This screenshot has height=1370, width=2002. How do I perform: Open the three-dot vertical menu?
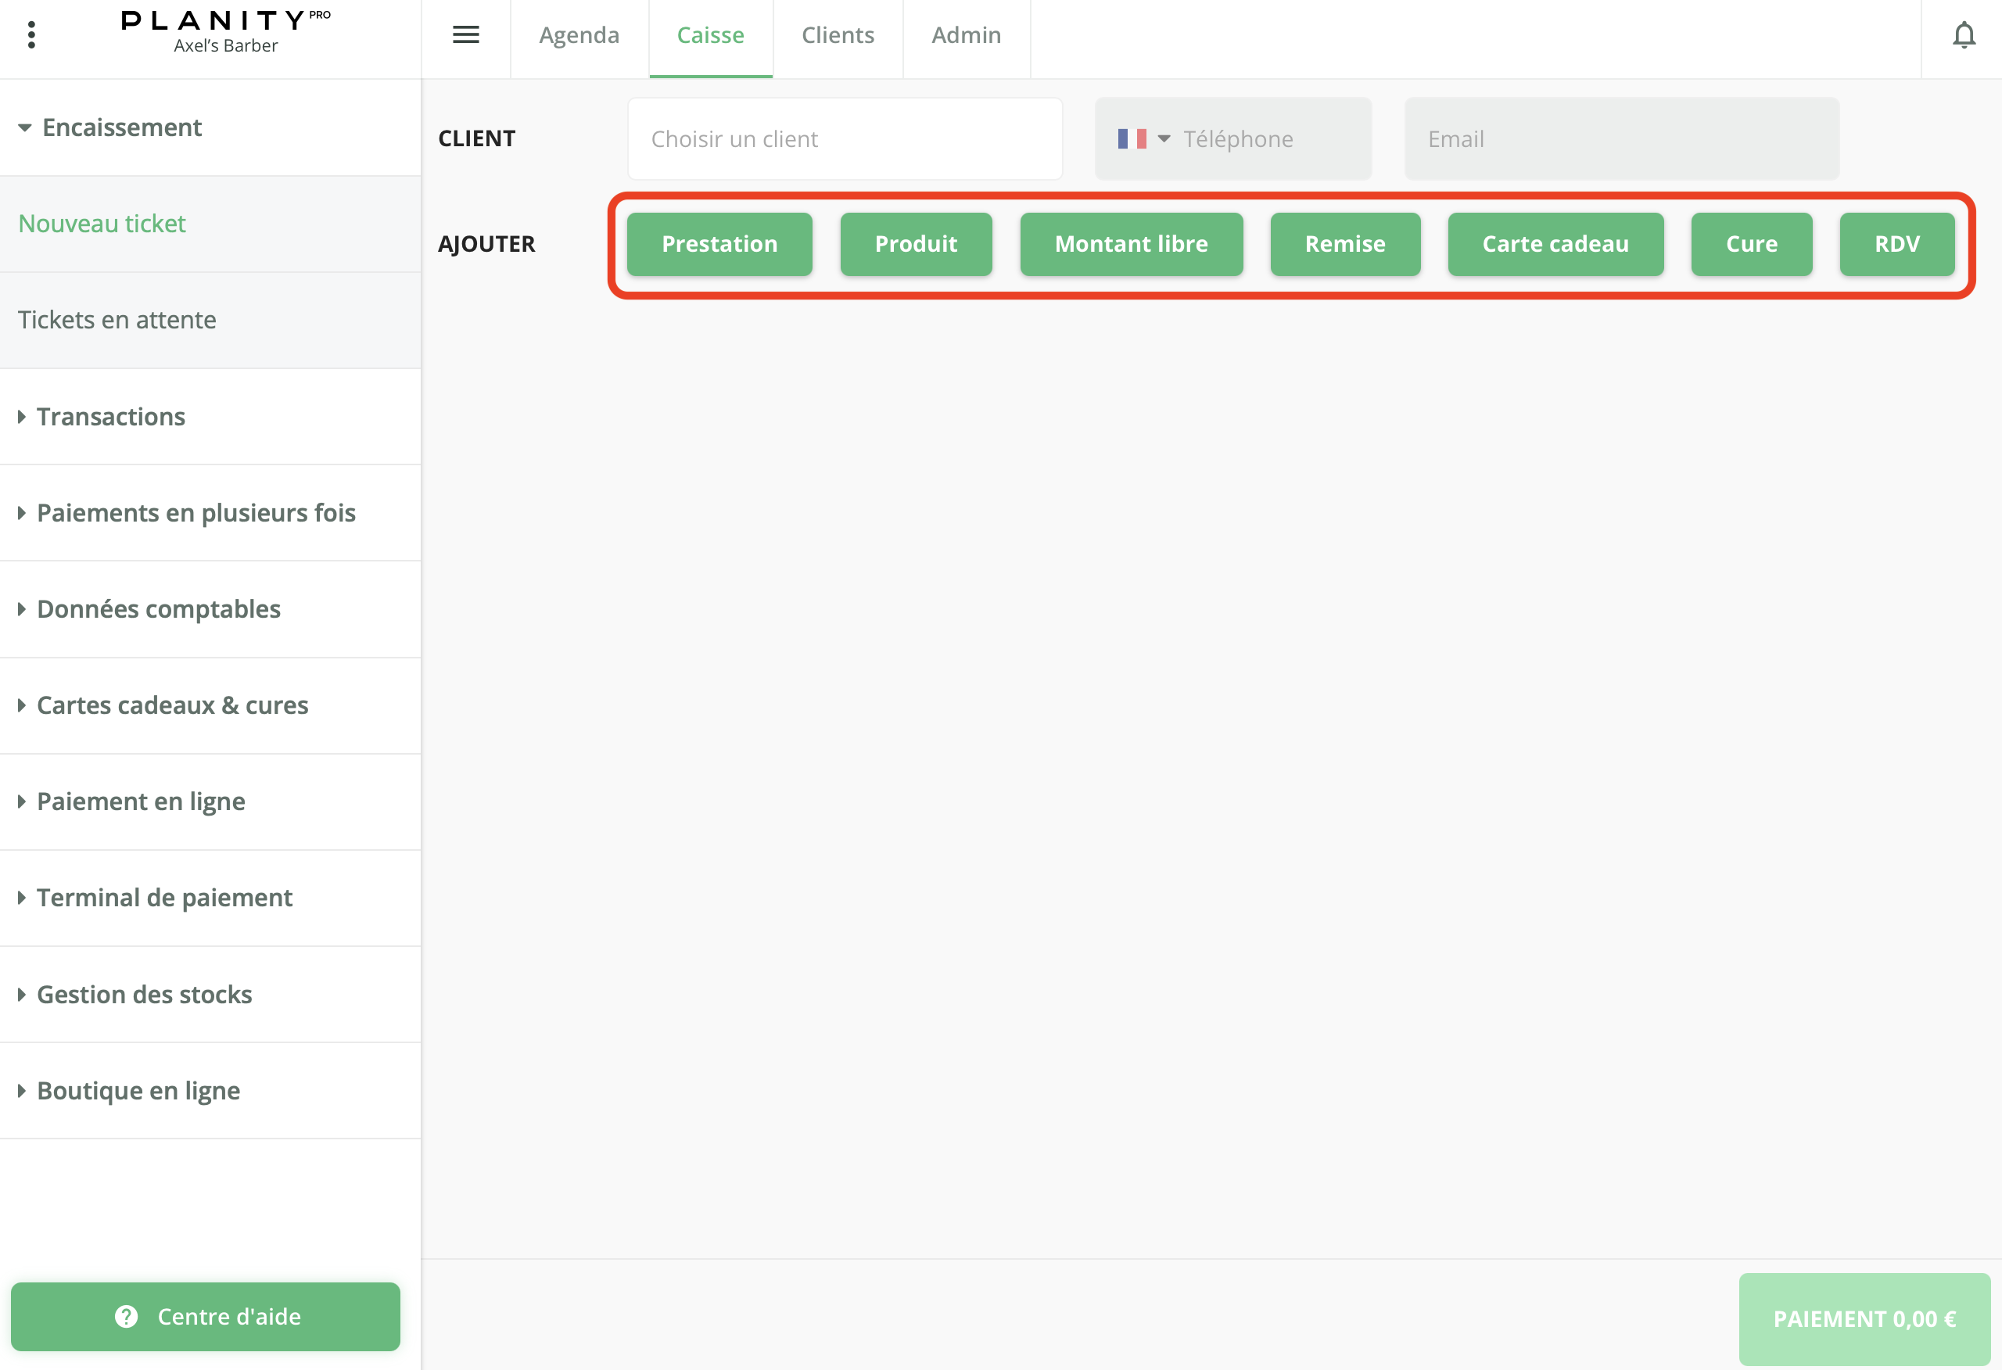[x=32, y=34]
